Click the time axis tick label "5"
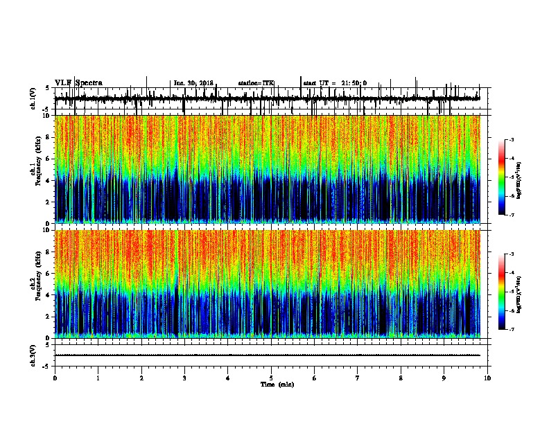549x424 pixels. (x=271, y=378)
